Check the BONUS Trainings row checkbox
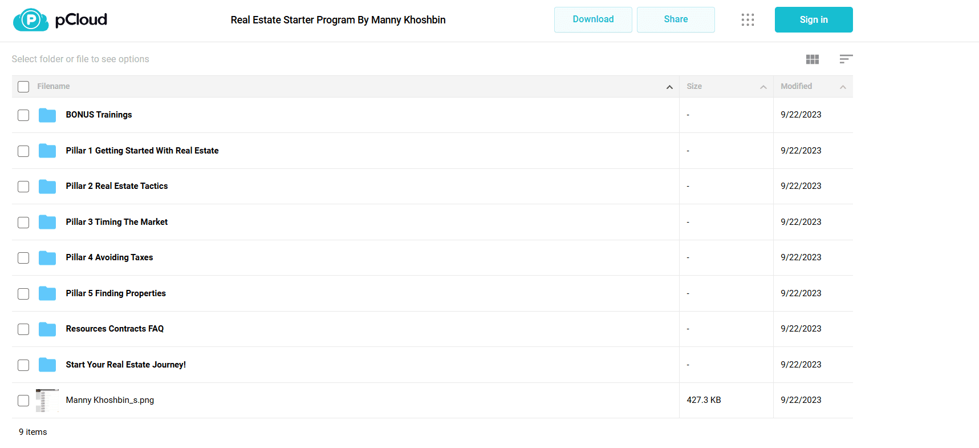The height and width of the screenshot is (448, 979). (23, 115)
